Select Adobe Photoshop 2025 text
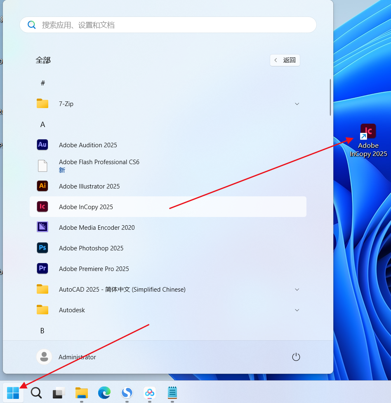This screenshot has height=403, width=391. (x=91, y=248)
